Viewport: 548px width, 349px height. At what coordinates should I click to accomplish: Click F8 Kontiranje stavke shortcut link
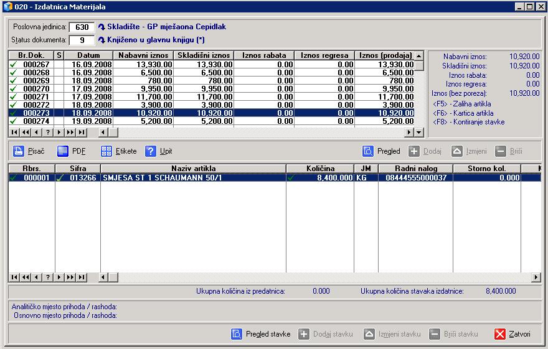[468, 122]
